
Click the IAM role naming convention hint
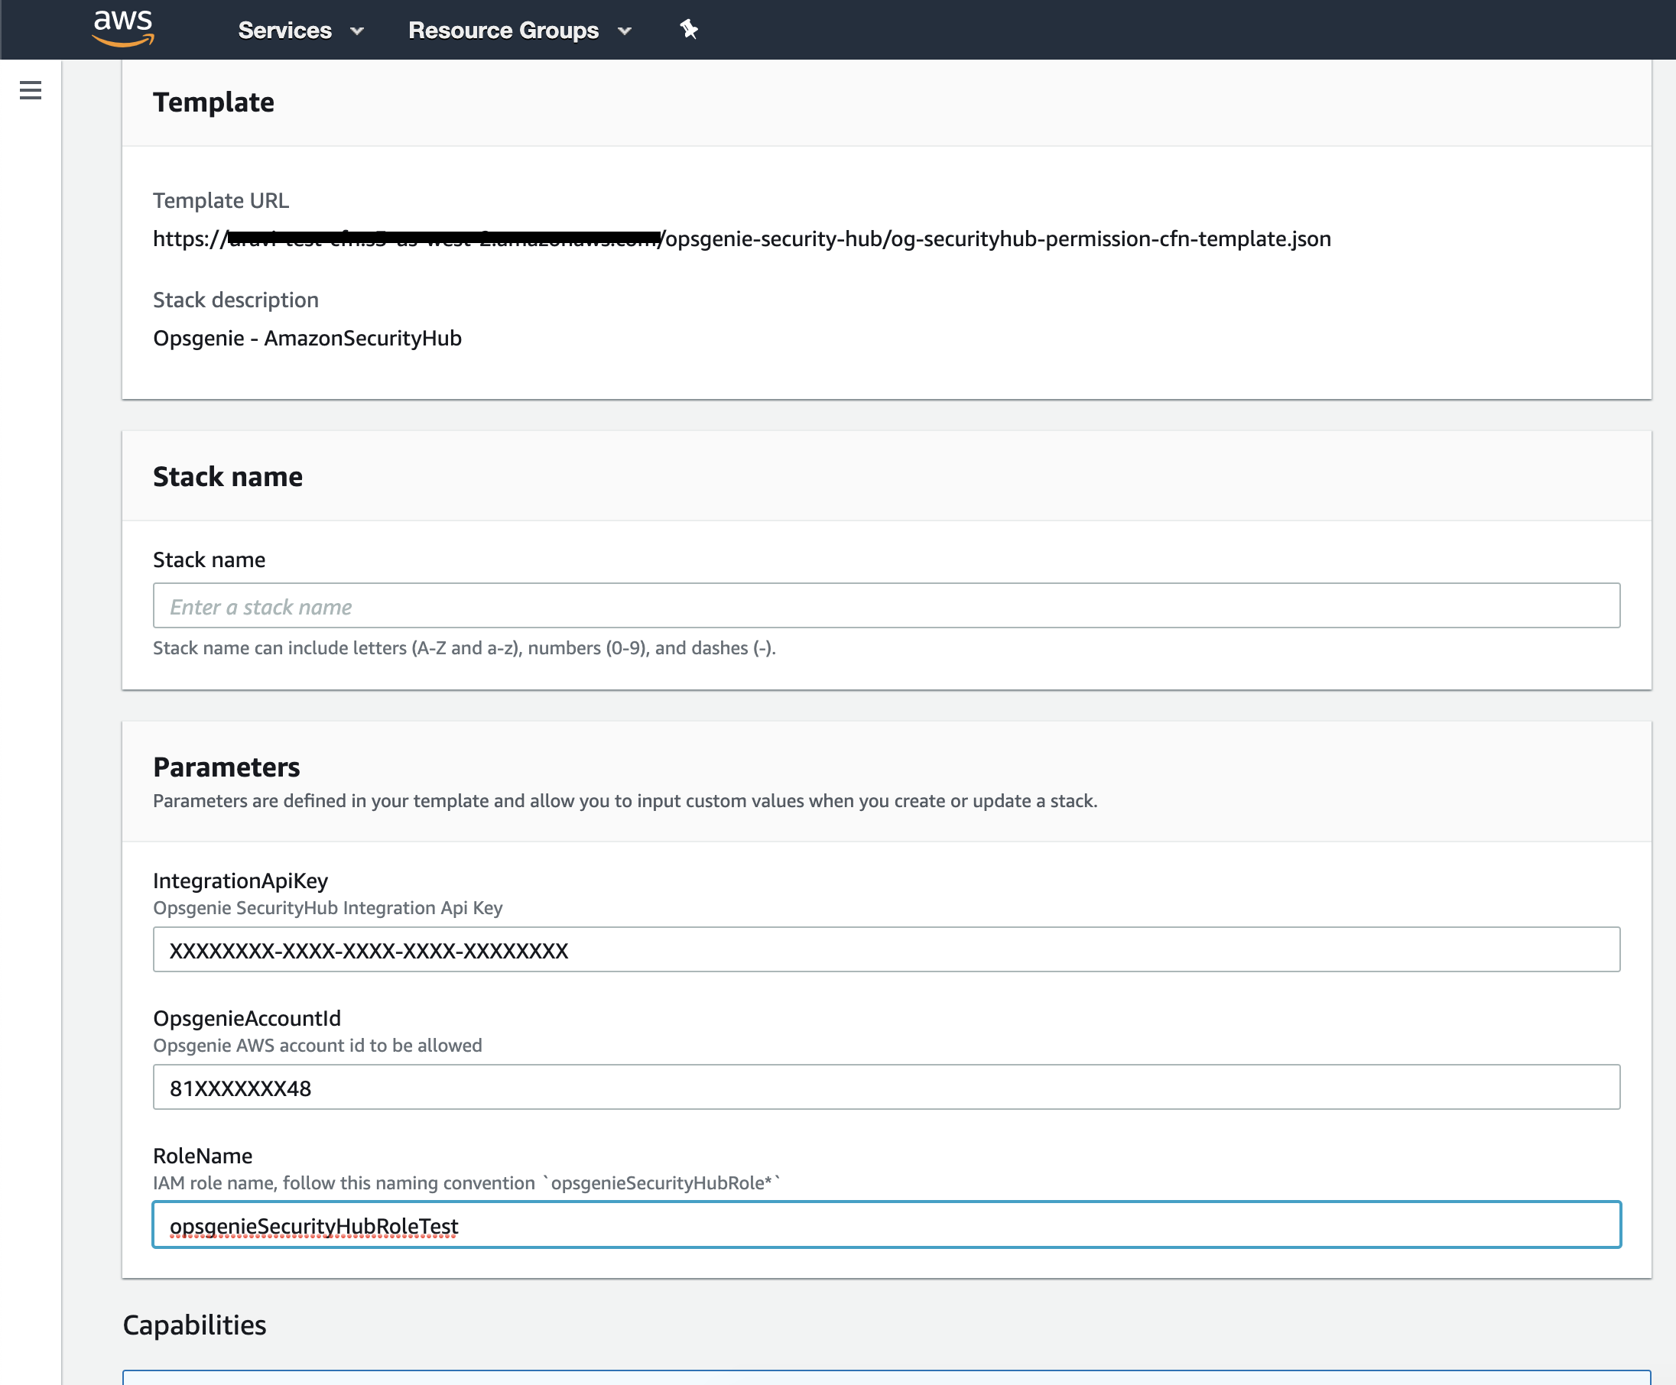coord(466,1183)
